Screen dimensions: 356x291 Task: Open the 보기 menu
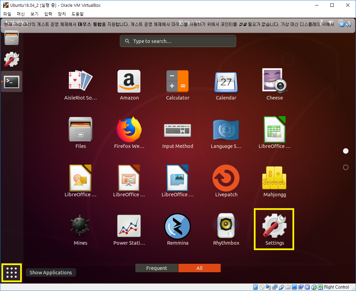coord(34,14)
